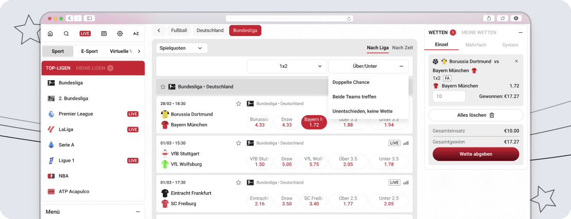Select Premier League in top leagues
Image resolution: width=571 pixels, height=219 pixels.
(x=76, y=114)
